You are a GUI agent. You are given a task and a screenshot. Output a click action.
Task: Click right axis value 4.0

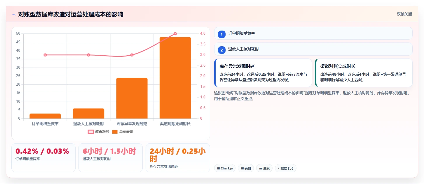click(203, 33)
